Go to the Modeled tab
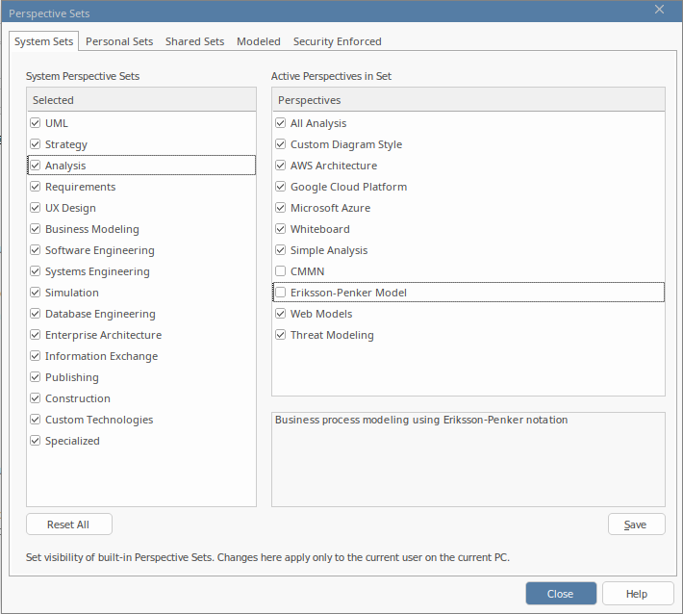Image resolution: width=683 pixels, height=614 pixels. (259, 41)
